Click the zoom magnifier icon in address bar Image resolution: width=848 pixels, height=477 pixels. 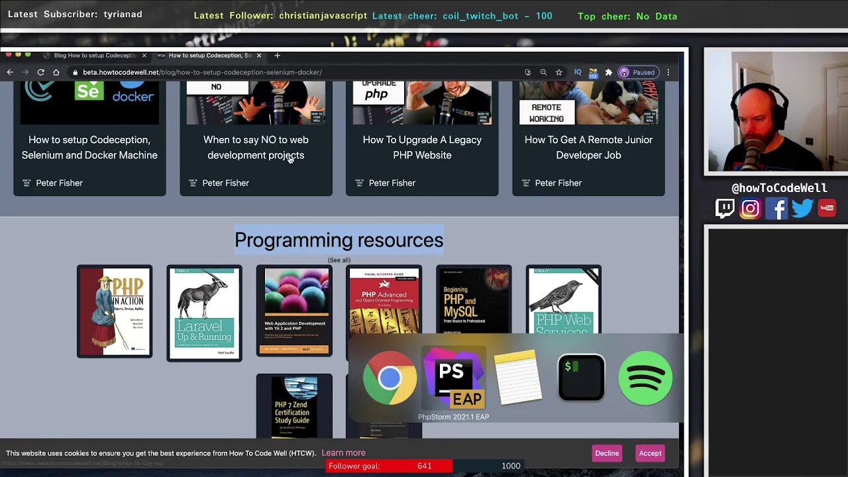(x=543, y=72)
